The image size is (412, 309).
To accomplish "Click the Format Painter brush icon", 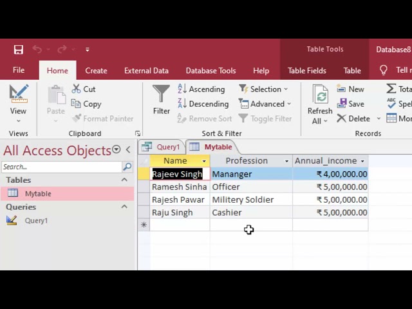I will click(x=77, y=118).
